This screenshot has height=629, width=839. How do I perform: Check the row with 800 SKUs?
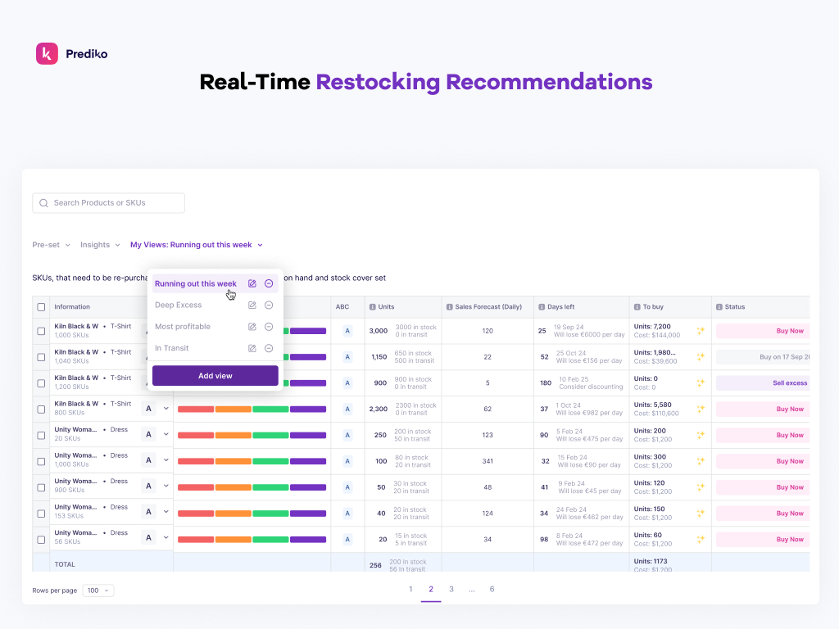41,409
